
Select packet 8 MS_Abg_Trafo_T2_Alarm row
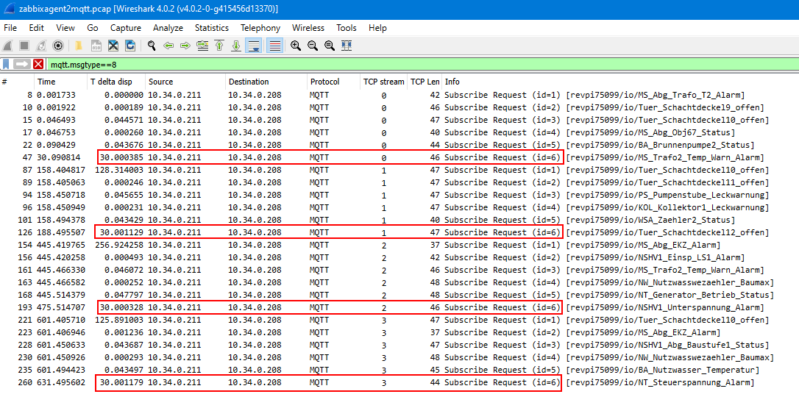click(x=399, y=95)
